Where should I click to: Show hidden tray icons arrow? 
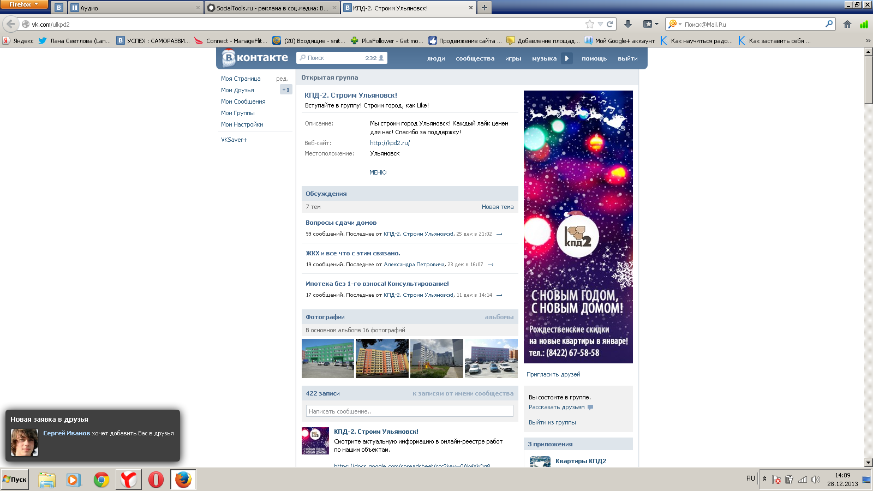point(764,479)
